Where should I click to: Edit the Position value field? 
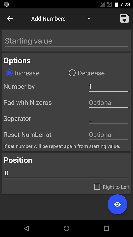click(x=66, y=173)
